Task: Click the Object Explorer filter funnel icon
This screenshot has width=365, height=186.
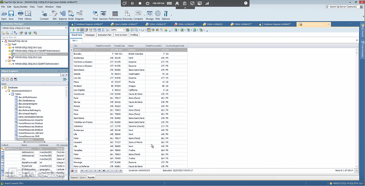Action: (63, 75)
